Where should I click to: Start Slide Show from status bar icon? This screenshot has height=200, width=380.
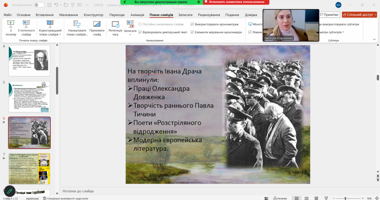pos(326,198)
